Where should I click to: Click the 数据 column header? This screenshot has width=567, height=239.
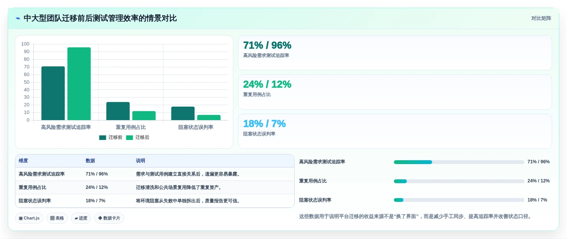pos(90,161)
